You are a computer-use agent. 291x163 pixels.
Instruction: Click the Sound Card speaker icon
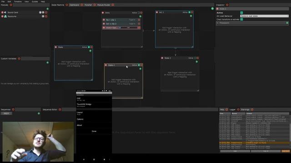5,12
